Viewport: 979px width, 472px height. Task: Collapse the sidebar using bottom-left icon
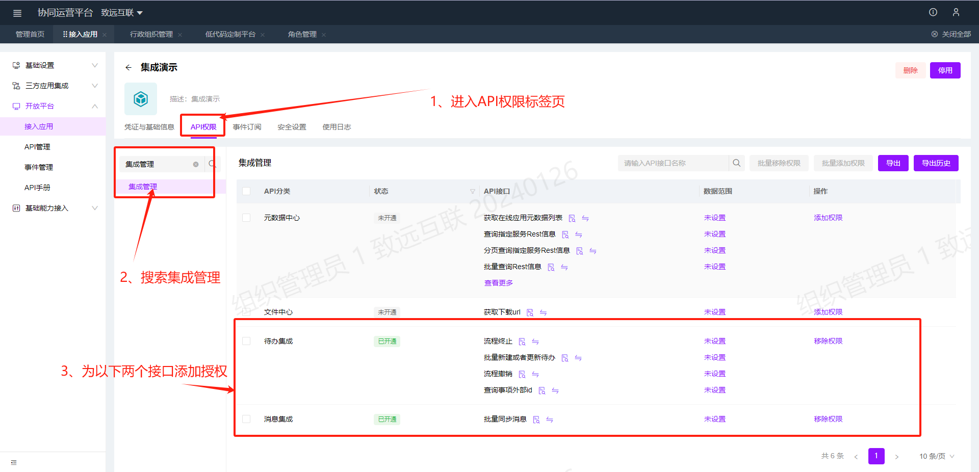click(x=14, y=462)
